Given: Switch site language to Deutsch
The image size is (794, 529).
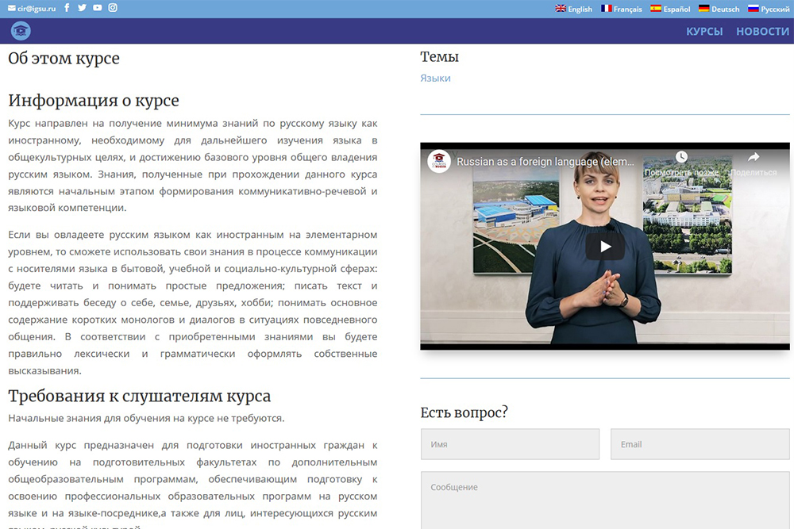Looking at the screenshot, I should pos(719,9).
